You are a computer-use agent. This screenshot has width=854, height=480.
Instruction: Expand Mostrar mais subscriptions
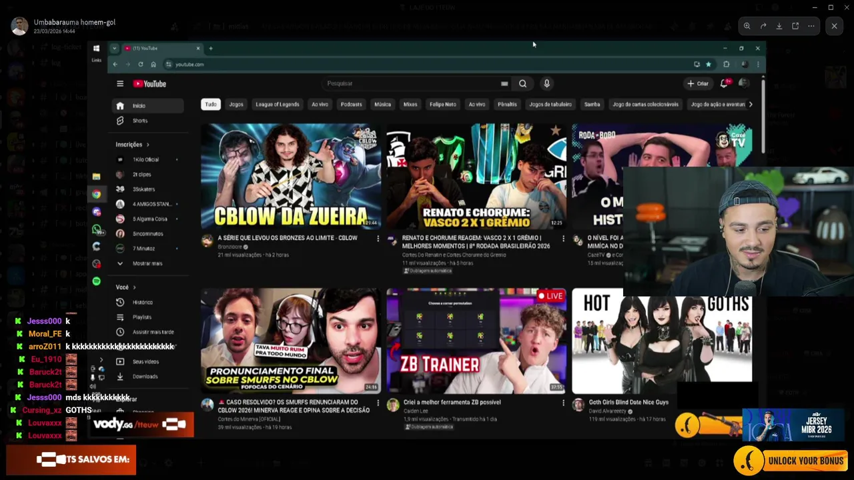click(x=147, y=263)
